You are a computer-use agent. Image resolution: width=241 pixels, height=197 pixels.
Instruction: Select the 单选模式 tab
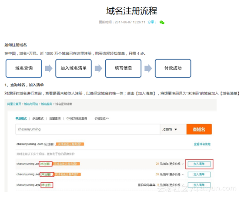[x=21, y=118]
